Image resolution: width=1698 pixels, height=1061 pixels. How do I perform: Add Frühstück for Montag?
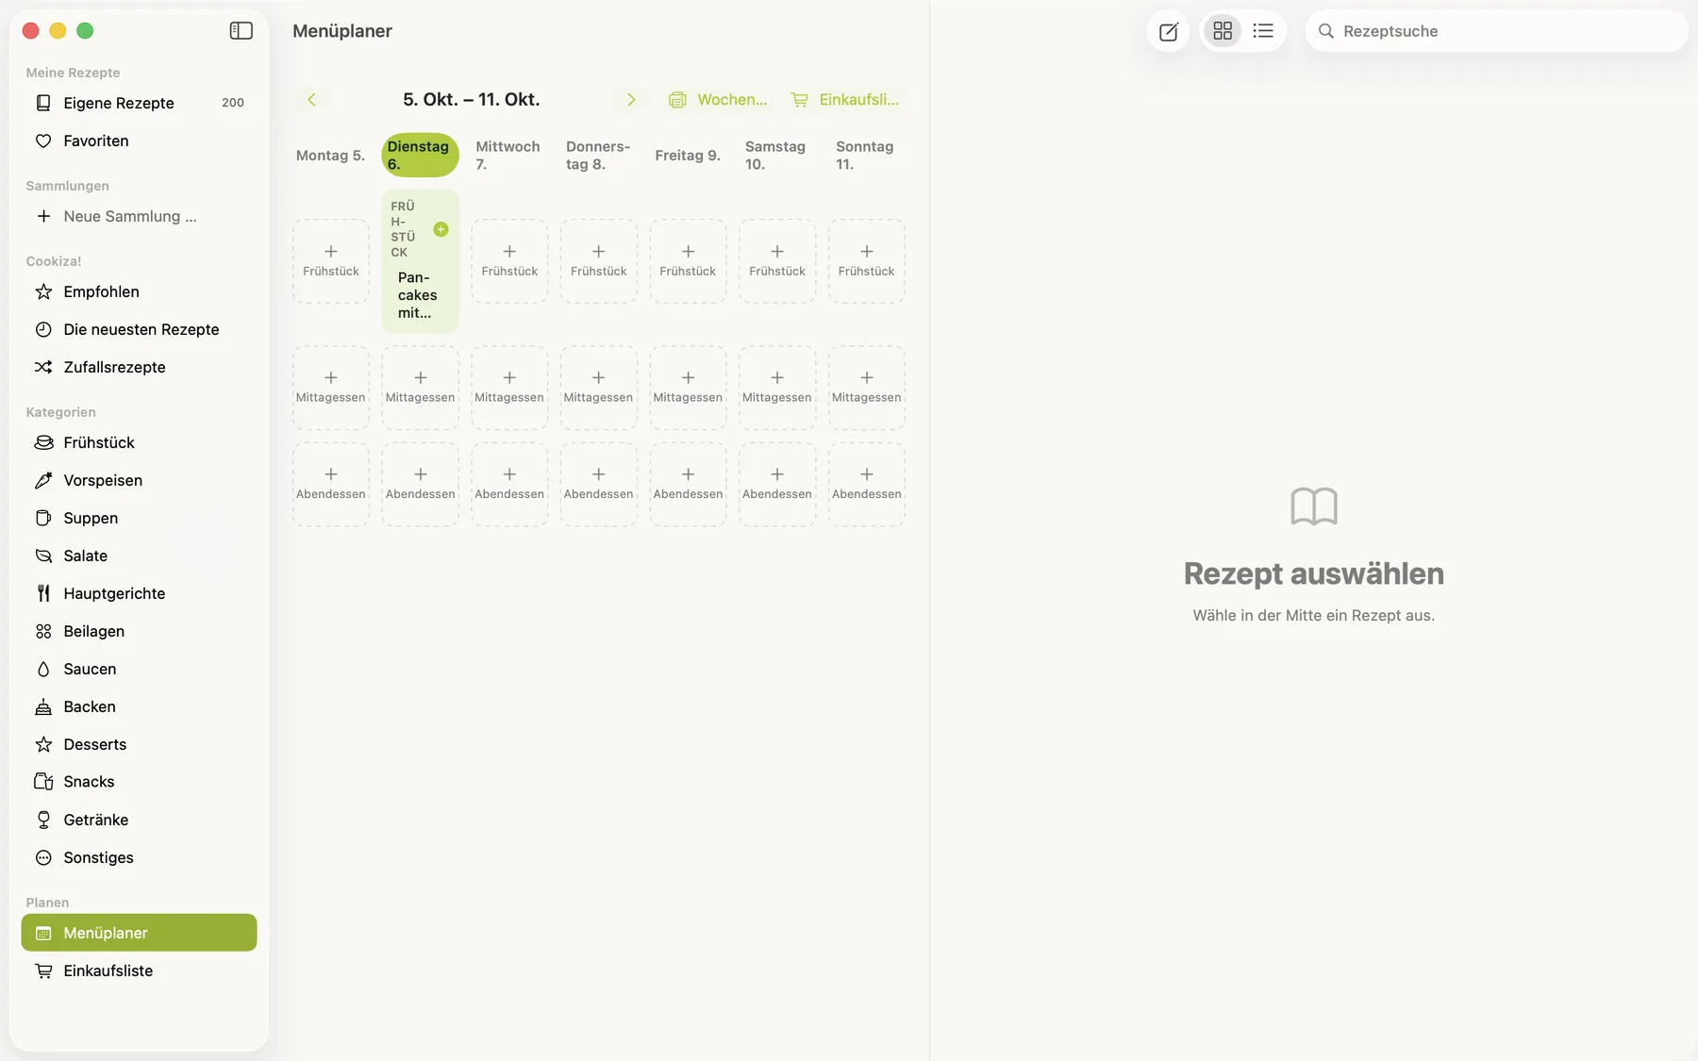click(330, 261)
